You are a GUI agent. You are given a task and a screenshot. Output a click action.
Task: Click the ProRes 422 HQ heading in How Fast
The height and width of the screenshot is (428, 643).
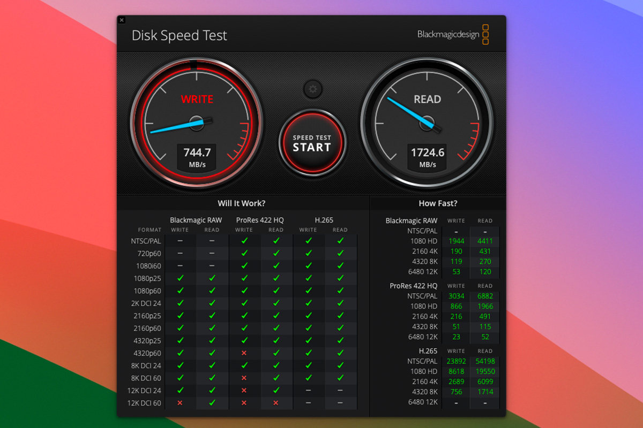pyautogui.click(x=413, y=286)
